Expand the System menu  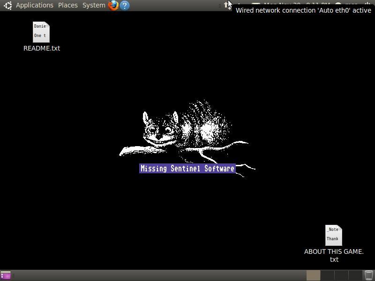click(94, 5)
